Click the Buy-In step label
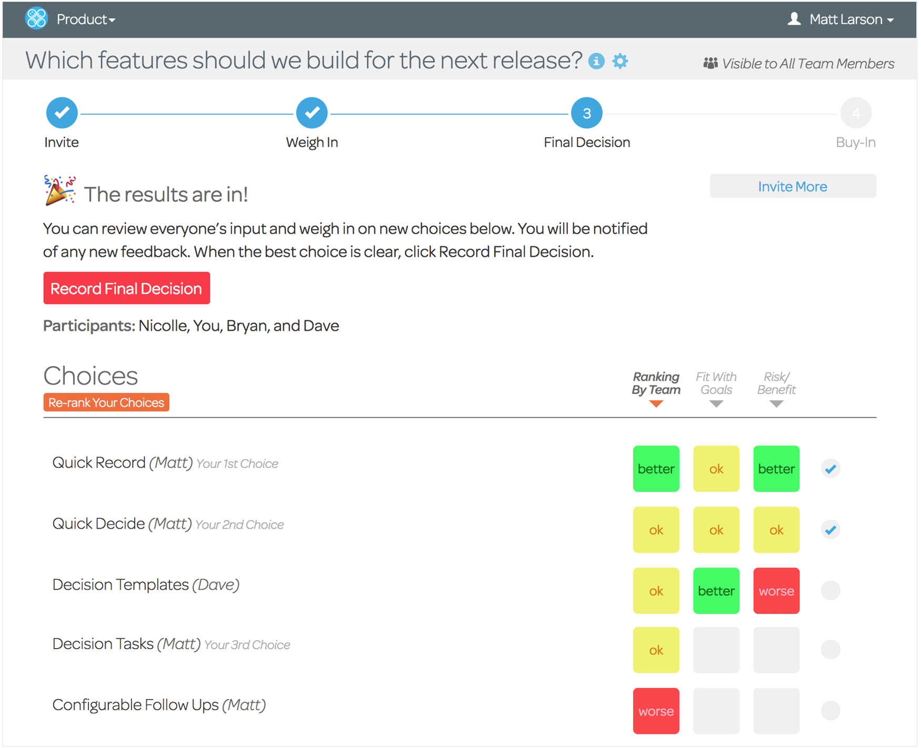Viewport: 921px width, 748px height. (x=855, y=141)
